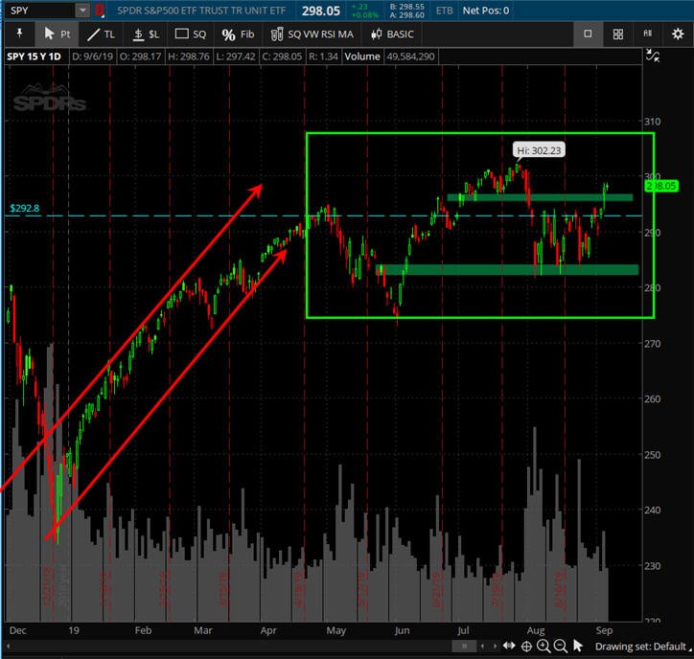Click the Feb label on the time axis
694x659 pixels.
[x=143, y=630]
